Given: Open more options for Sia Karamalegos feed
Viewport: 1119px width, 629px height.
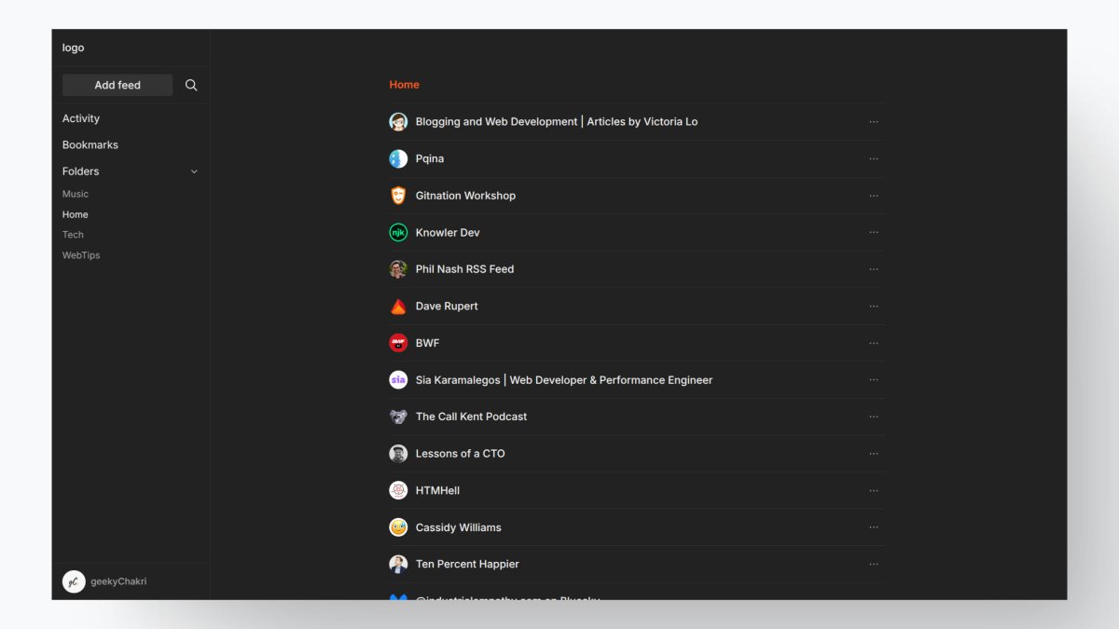Looking at the screenshot, I should point(874,379).
